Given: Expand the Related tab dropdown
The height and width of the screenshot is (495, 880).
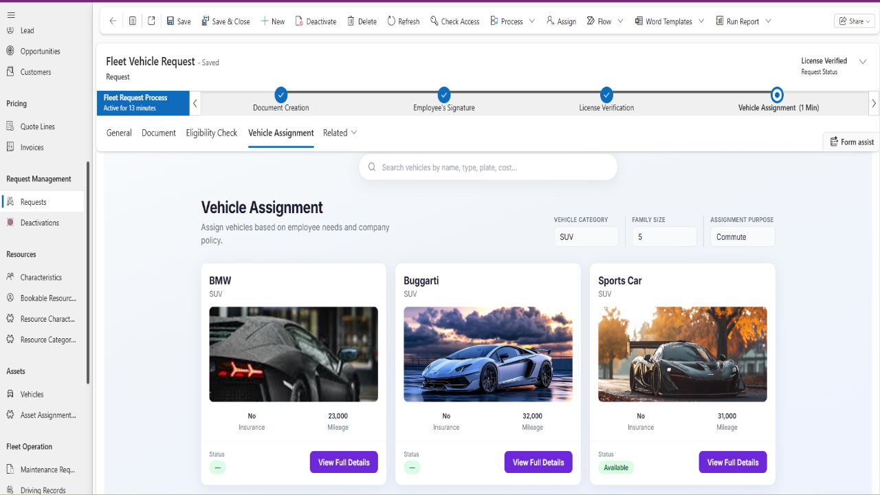Looking at the screenshot, I should [x=340, y=133].
